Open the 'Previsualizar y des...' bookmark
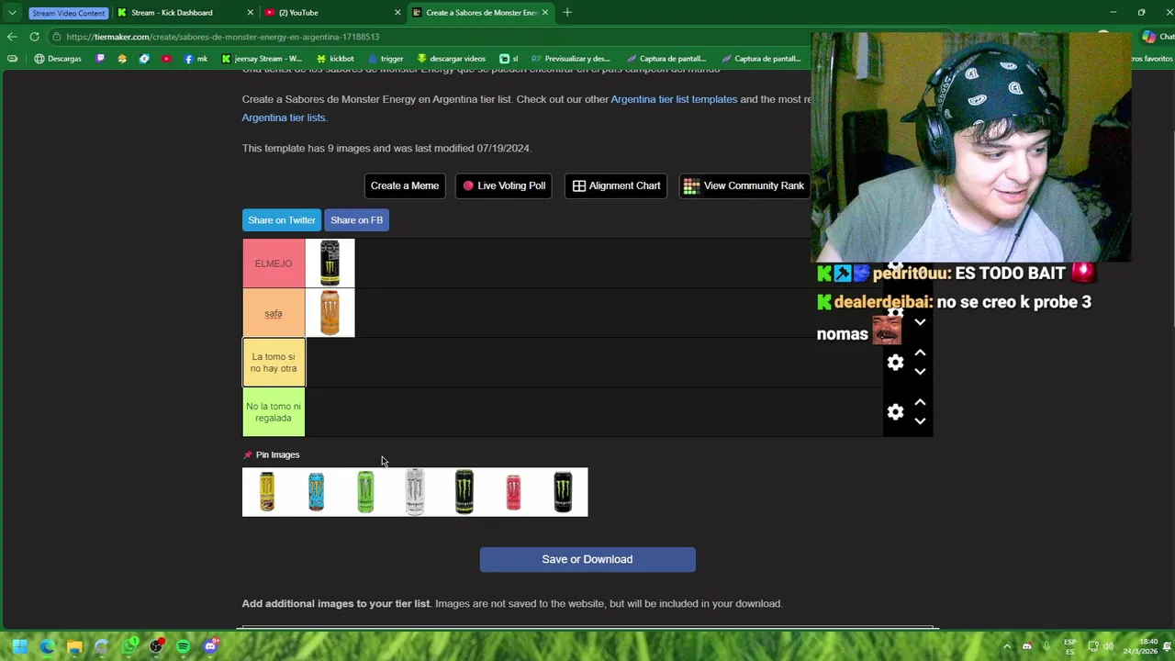The width and height of the screenshot is (1175, 661). point(571,59)
